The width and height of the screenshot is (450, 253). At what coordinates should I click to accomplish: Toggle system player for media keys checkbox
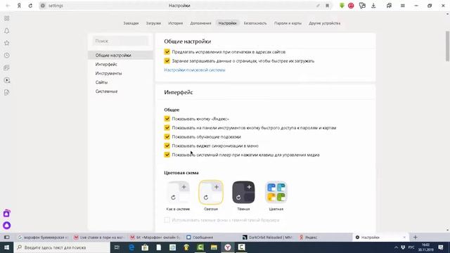[x=167, y=155]
